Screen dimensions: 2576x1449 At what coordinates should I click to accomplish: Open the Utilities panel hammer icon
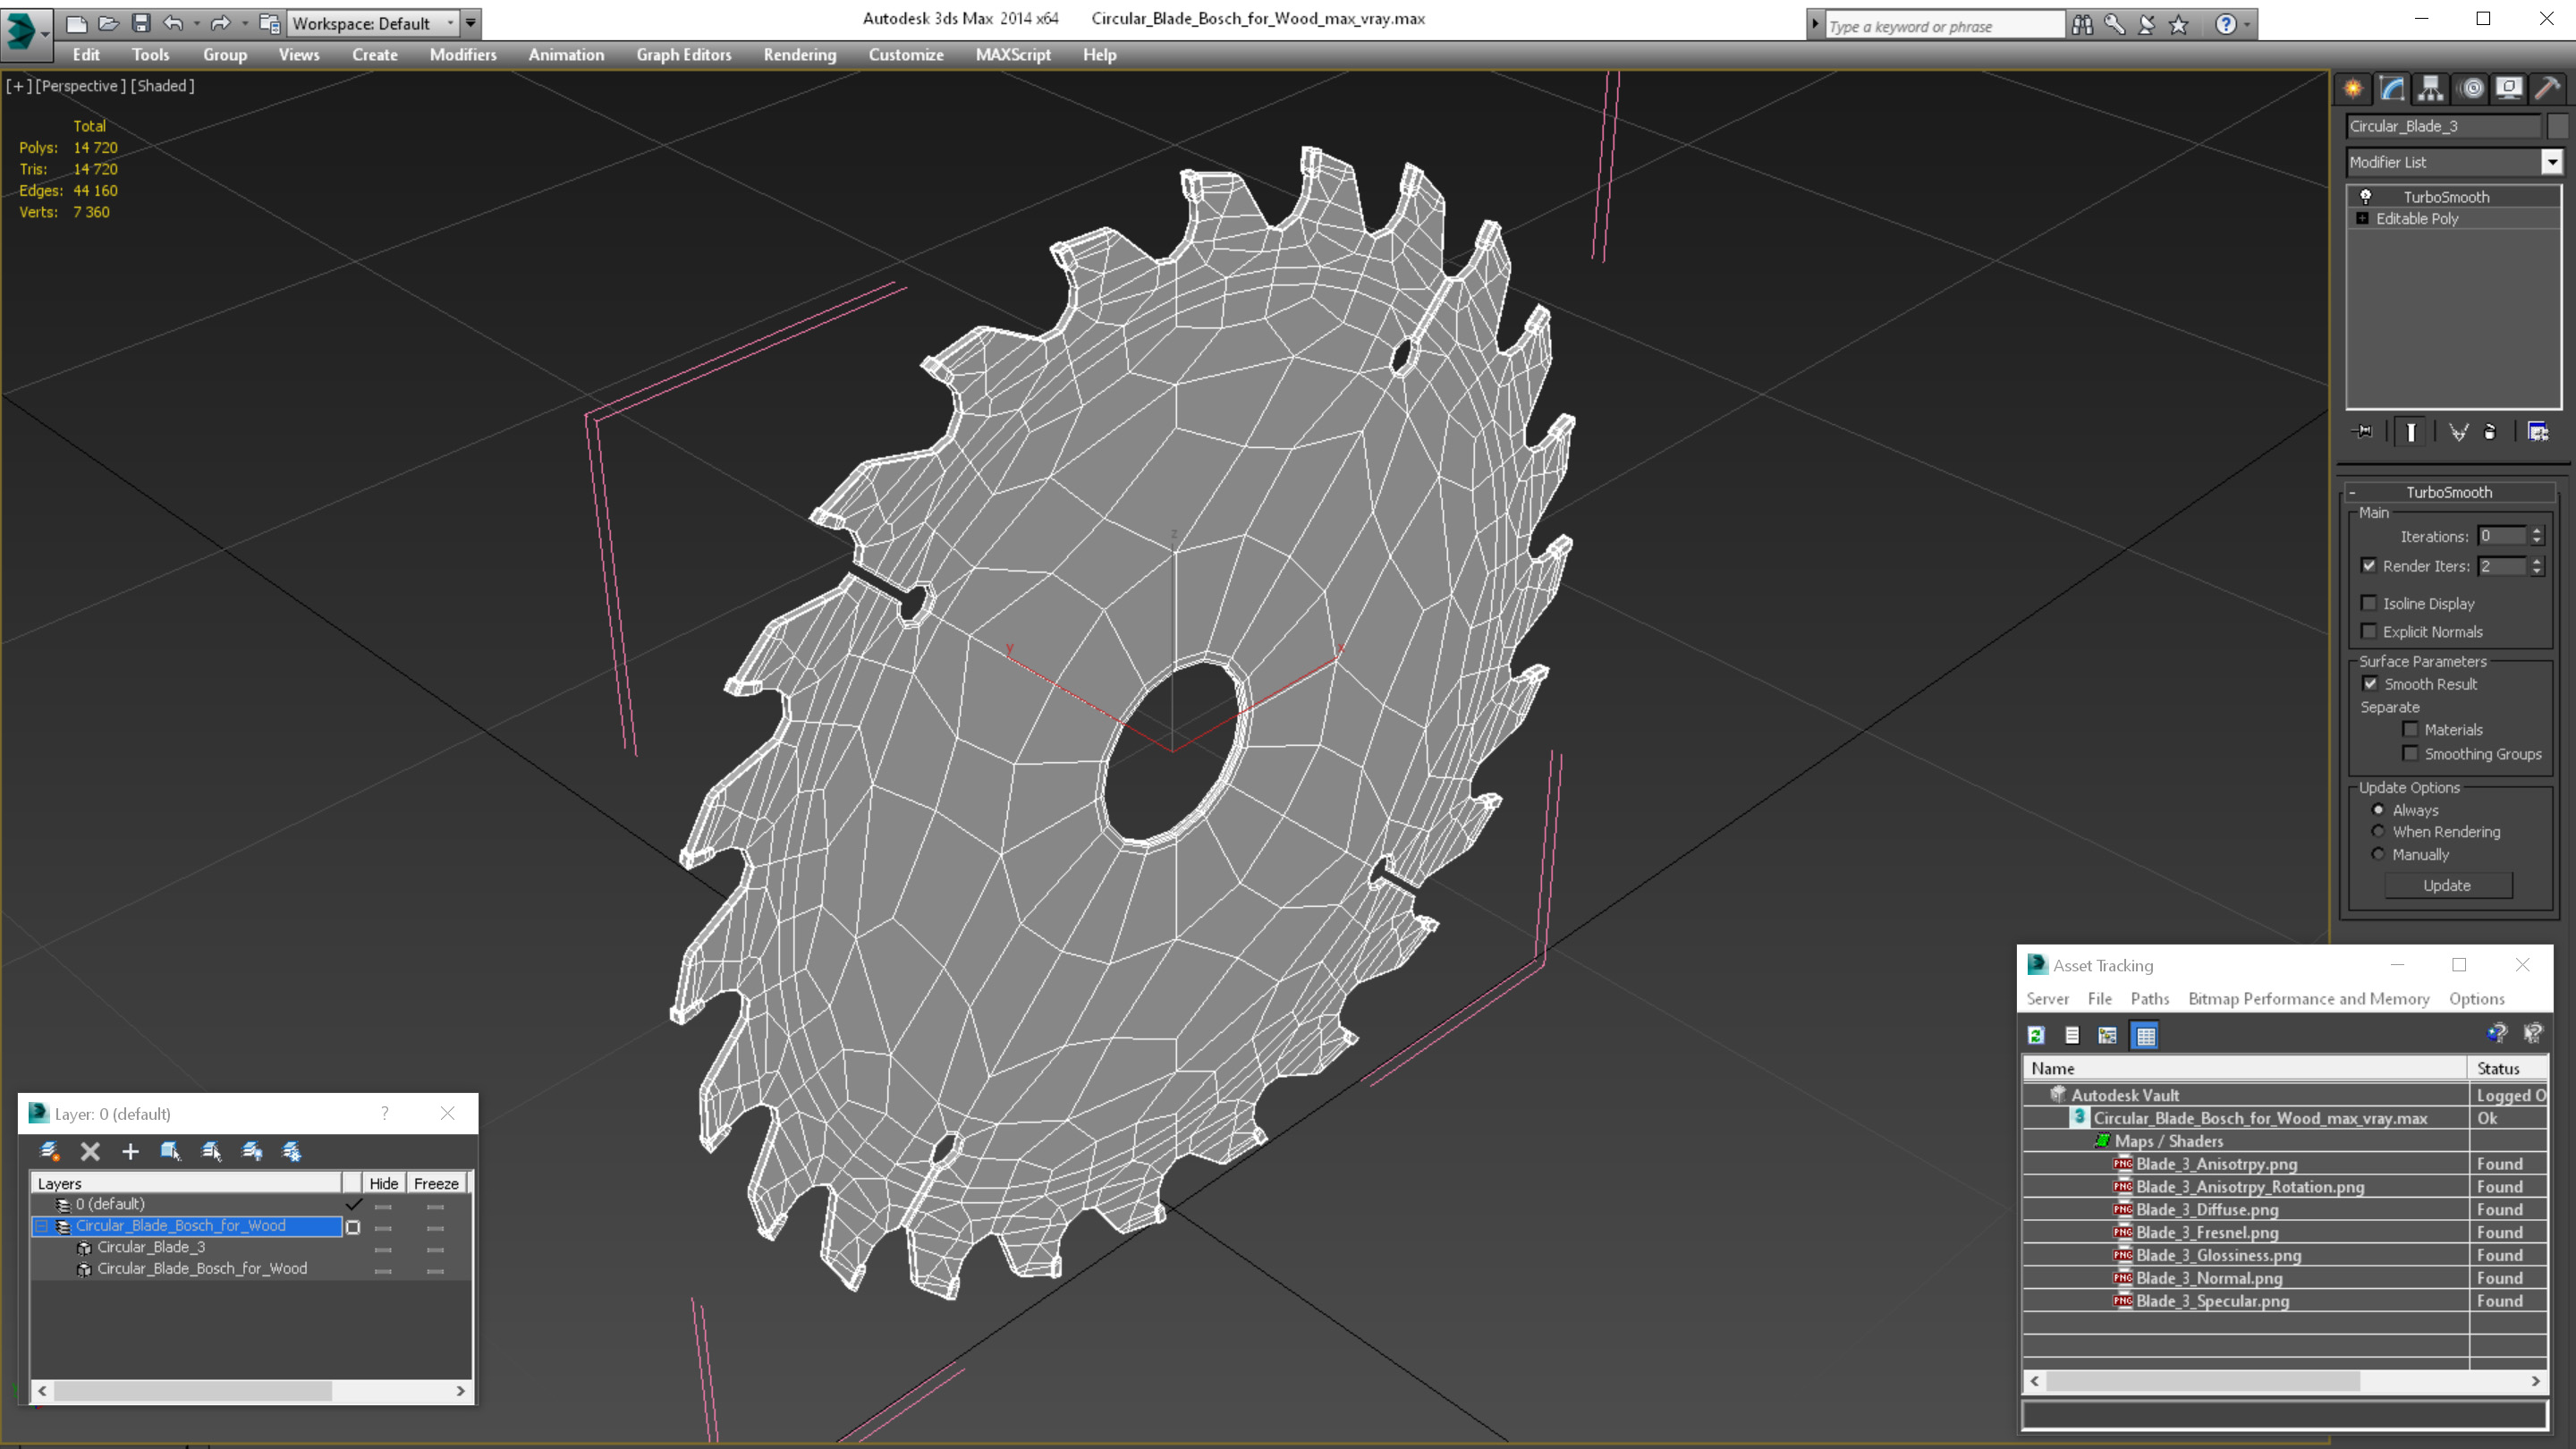[2547, 89]
